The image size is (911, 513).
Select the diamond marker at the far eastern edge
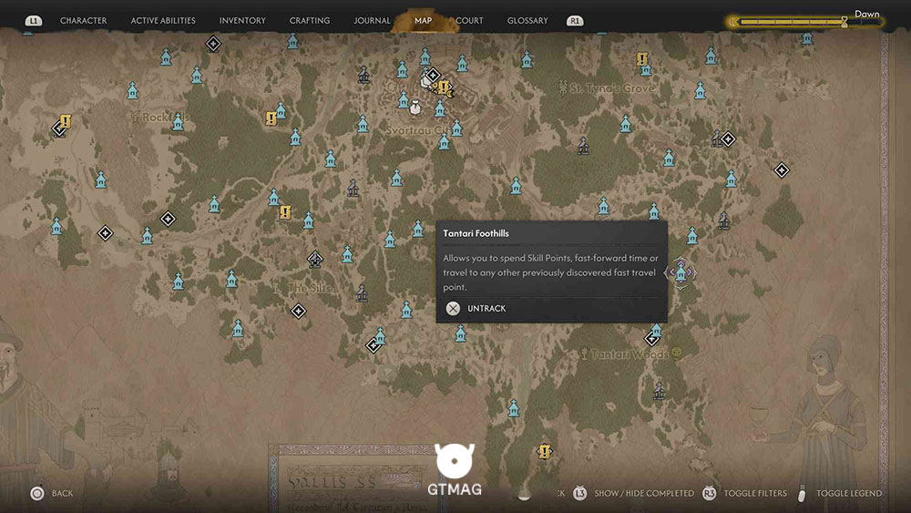tap(782, 170)
